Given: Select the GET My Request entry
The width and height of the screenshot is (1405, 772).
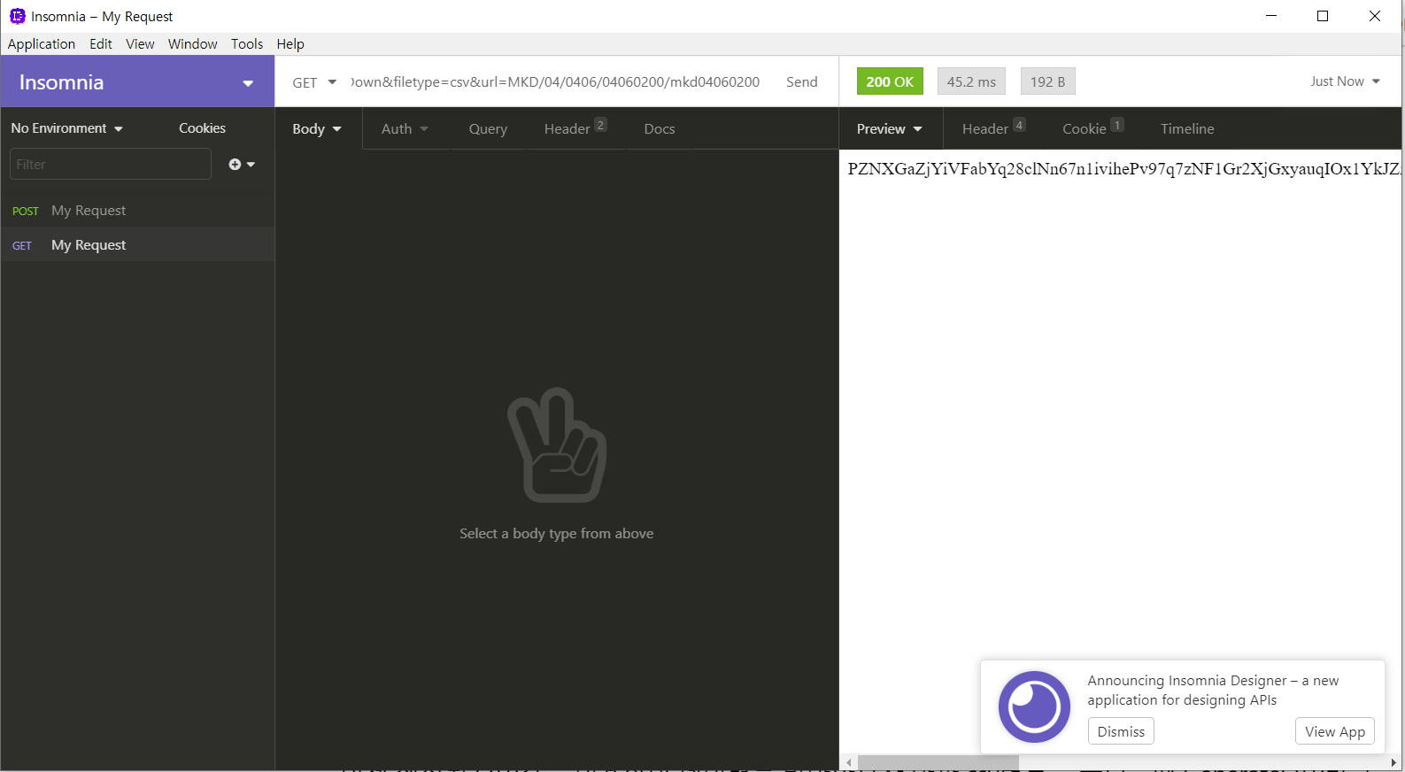Looking at the screenshot, I should tap(137, 245).
